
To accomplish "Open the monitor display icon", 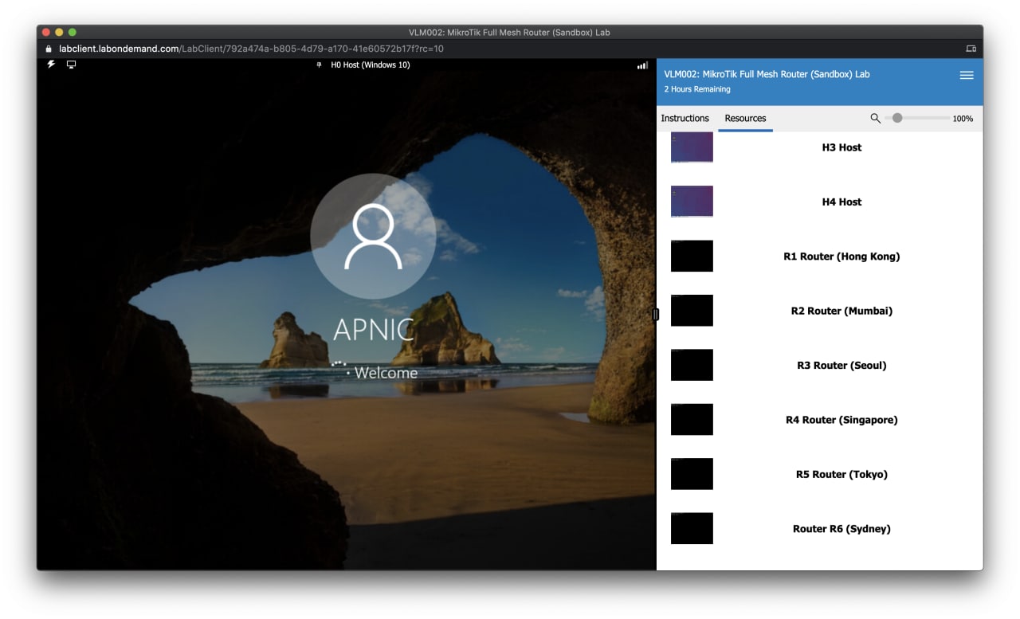I will [x=71, y=65].
